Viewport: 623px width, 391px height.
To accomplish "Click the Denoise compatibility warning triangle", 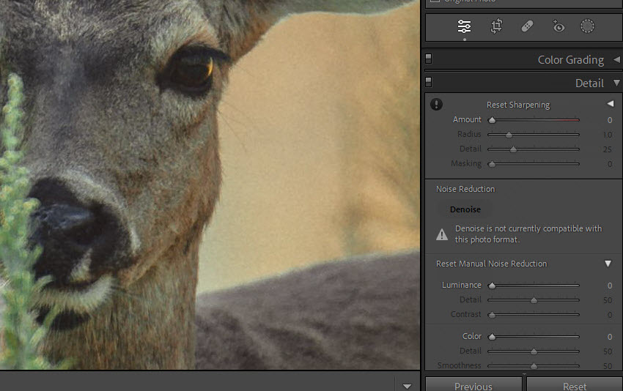I will [x=442, y=234].
